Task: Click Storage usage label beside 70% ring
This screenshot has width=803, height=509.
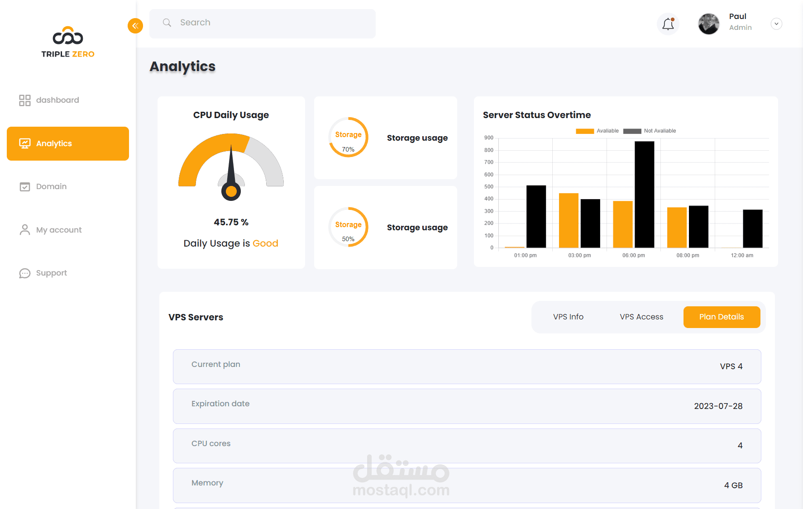Action: point(417,138)
